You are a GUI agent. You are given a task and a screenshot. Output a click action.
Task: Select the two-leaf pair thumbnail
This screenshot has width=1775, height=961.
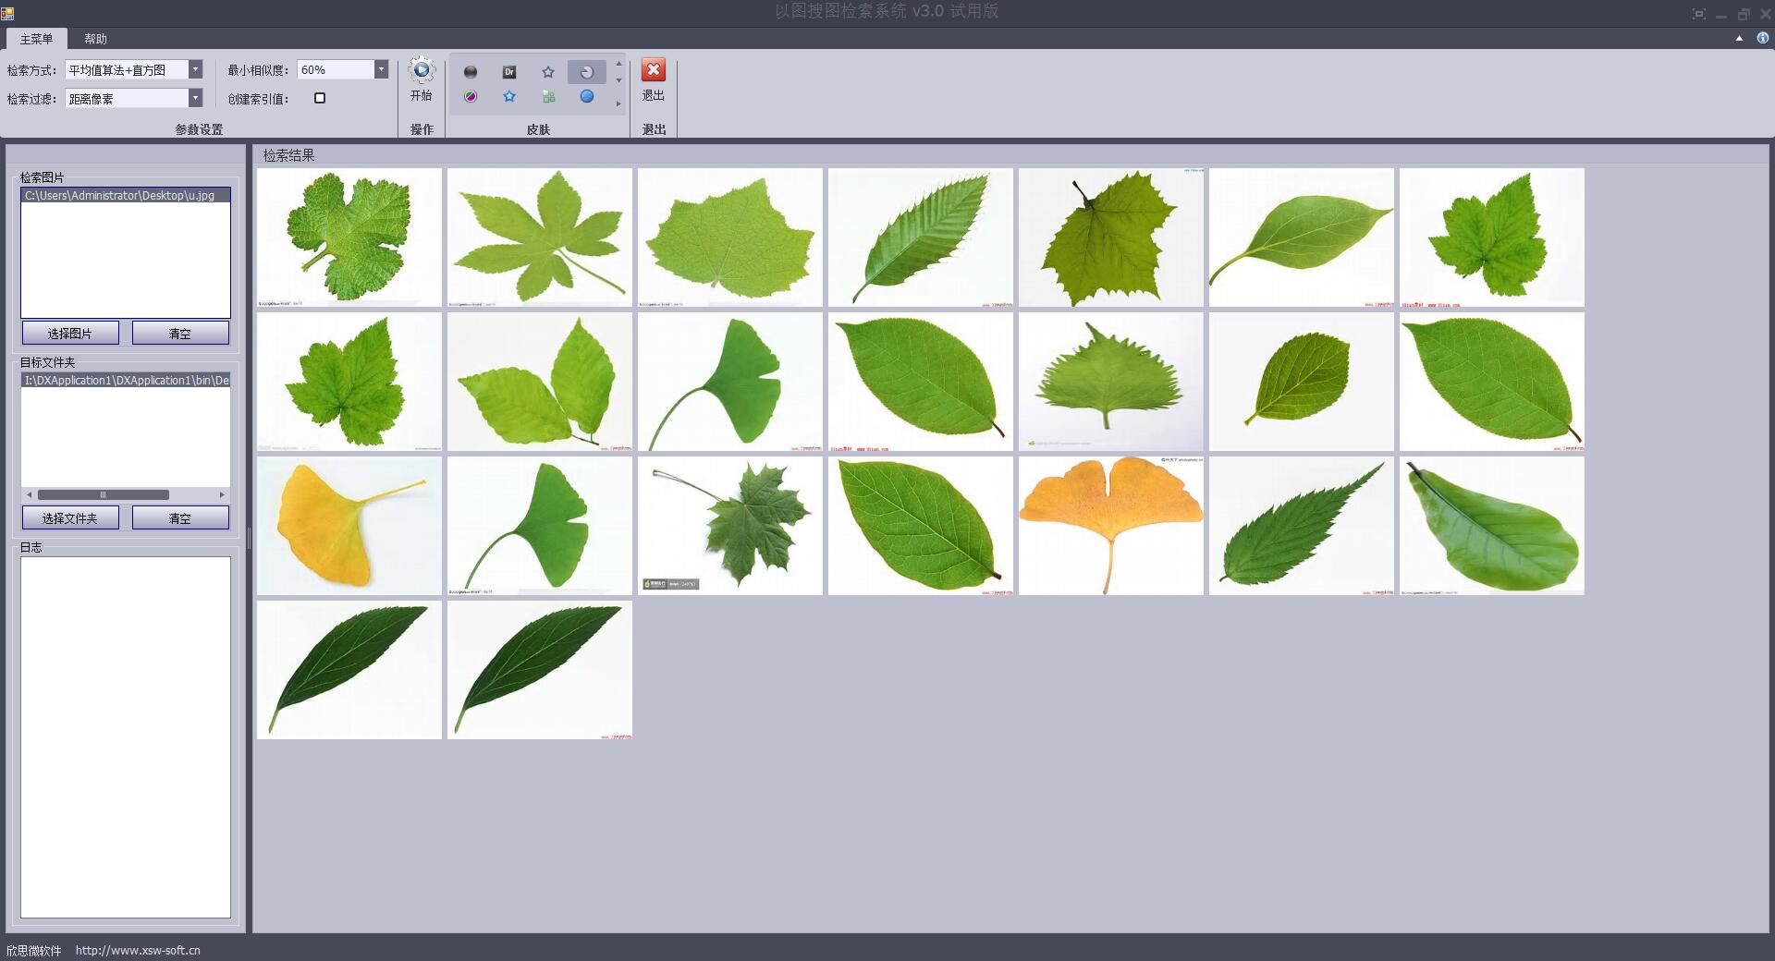click(x=540, y=382)
